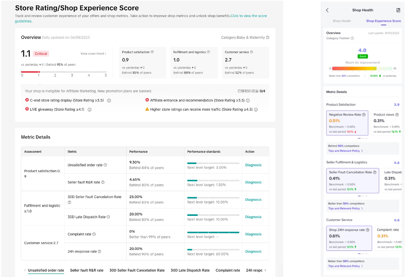
Task: Click the red store rating score bar
Action: coord(30,72)
